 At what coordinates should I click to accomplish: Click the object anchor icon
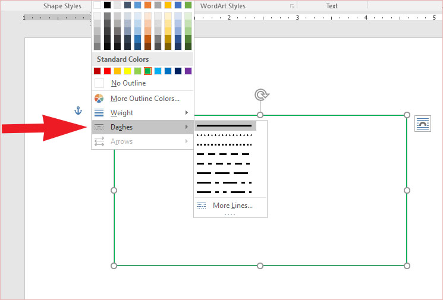point(78,110)
